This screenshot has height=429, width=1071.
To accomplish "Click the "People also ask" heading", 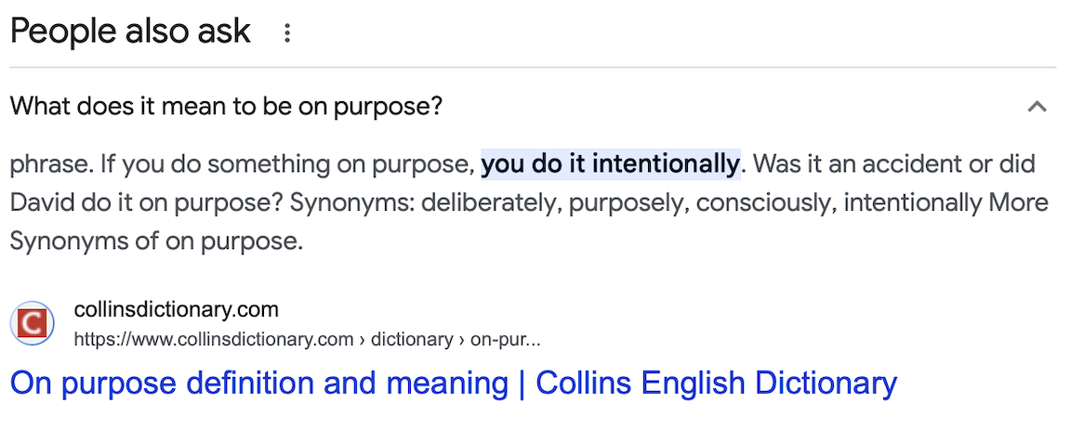I will pyautogui.click(x=130, y=32).
